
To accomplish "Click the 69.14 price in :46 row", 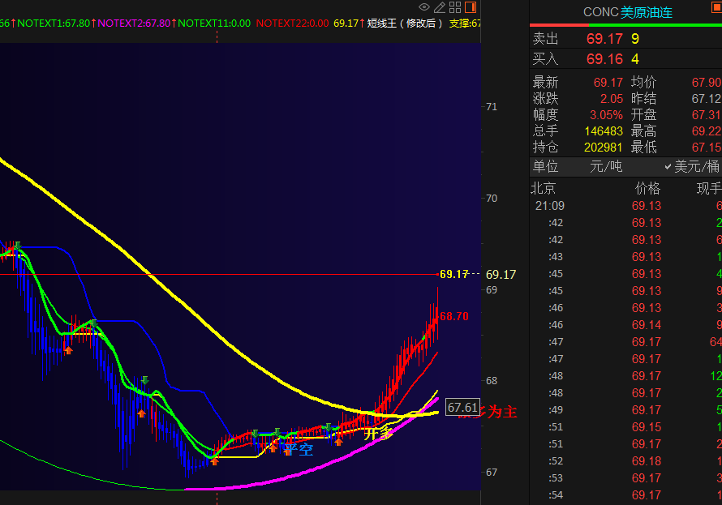I will click(x=647, y=325).
